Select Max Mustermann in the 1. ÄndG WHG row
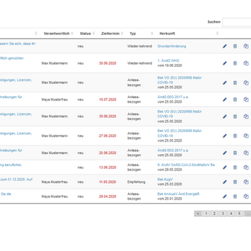Screen dimensions: 251x251 point(55,63)
